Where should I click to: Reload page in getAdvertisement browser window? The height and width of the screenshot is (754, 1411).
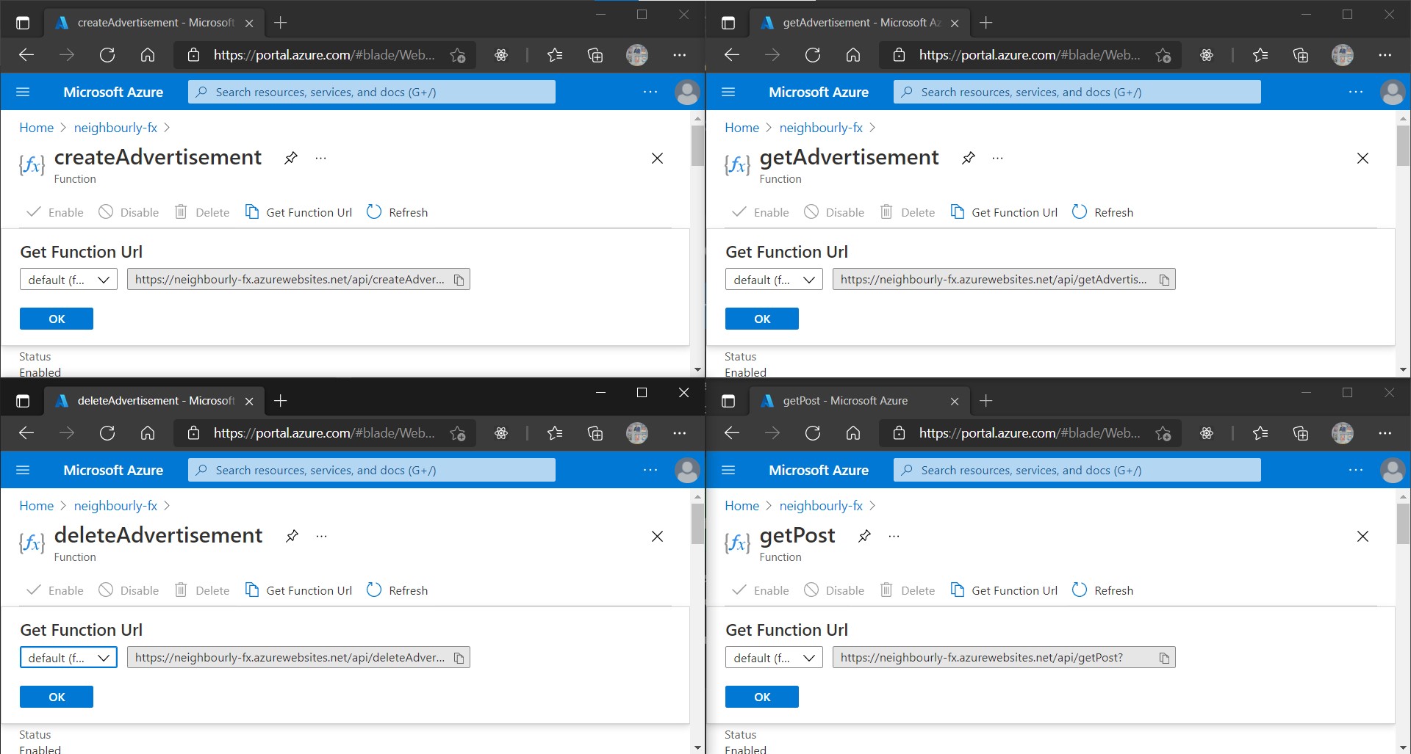(x=813, y=55)
